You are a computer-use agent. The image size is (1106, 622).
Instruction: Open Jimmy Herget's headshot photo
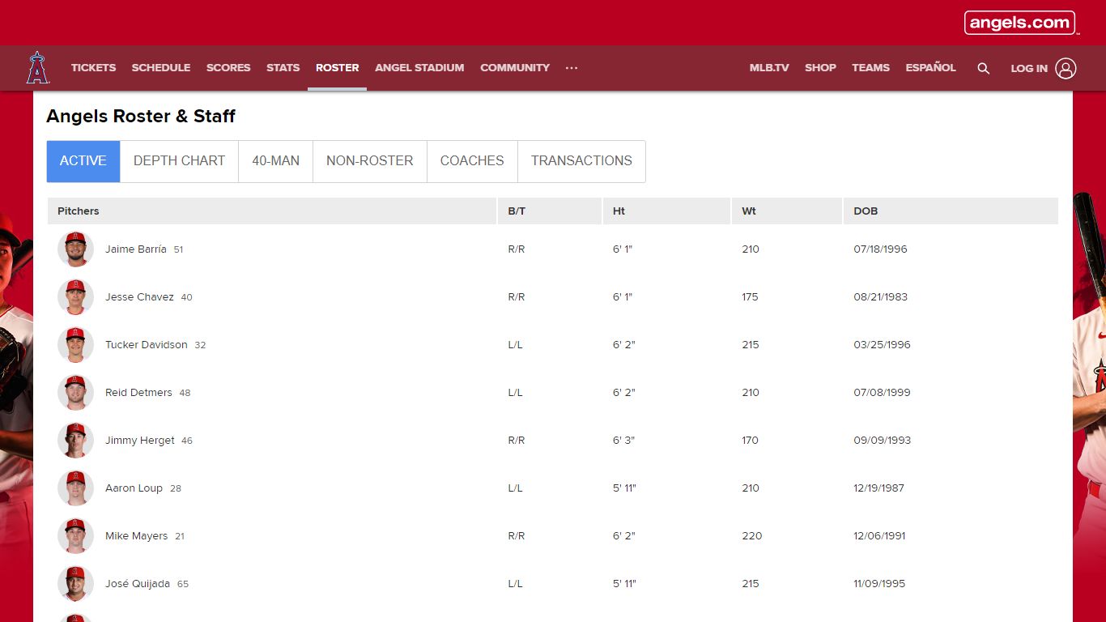pos(75,441)
